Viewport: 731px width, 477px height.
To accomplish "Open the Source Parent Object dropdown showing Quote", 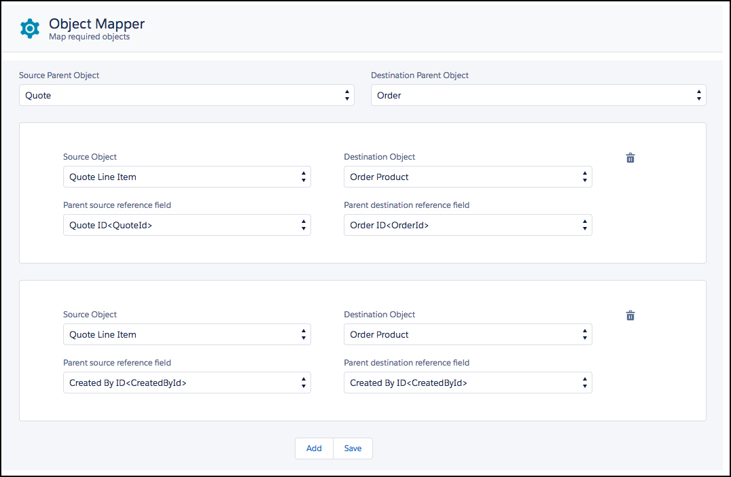I will 186,95.
